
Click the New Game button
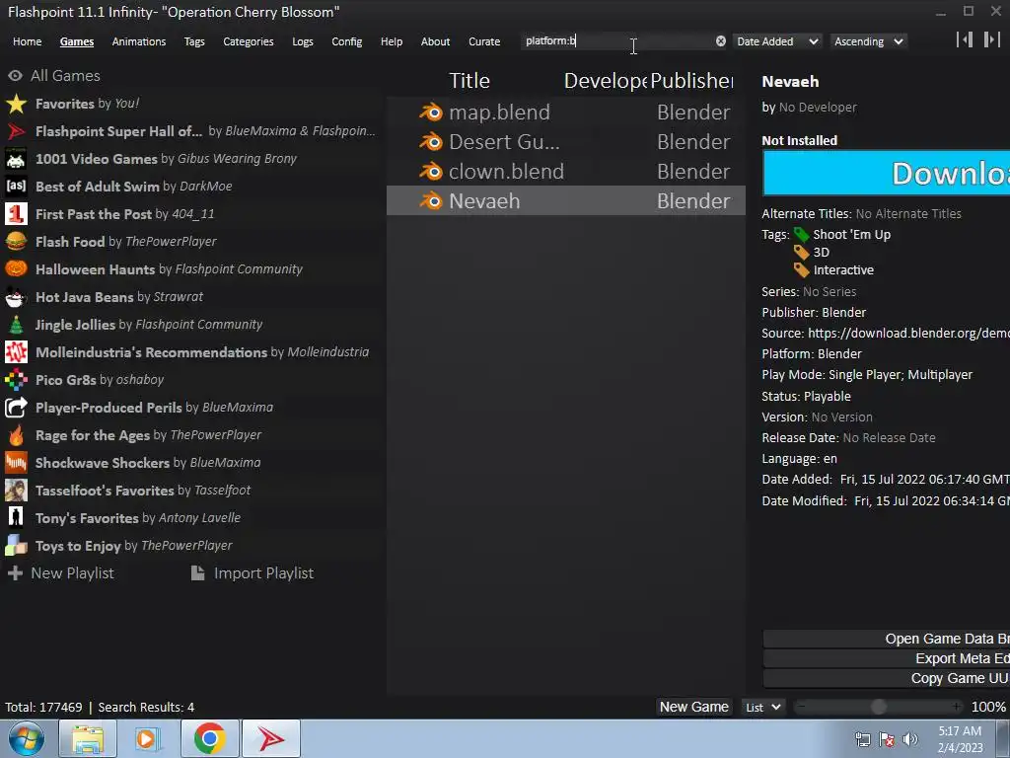[x=693, y=707]
